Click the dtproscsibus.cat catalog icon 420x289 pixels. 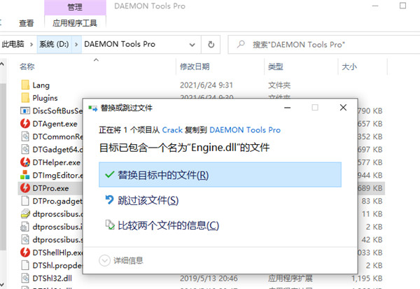(x=25, y=213)
